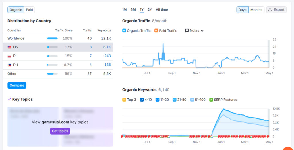The image size is (294, 150).
Task: Click the PH 8.7% traffic share
Action: pyautogui.click(x=68, y=65)
